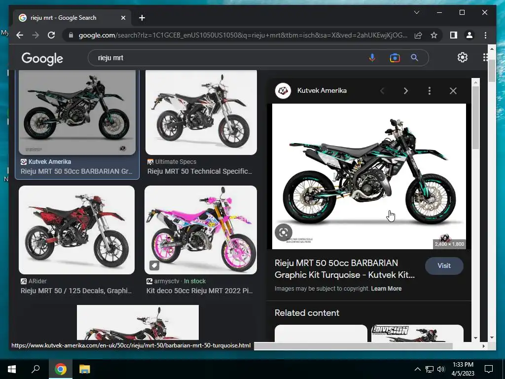This screenshot has height=379, width=505.
Task: Open armysctv pink bike thumbnail
Action: tap(201, 230)
